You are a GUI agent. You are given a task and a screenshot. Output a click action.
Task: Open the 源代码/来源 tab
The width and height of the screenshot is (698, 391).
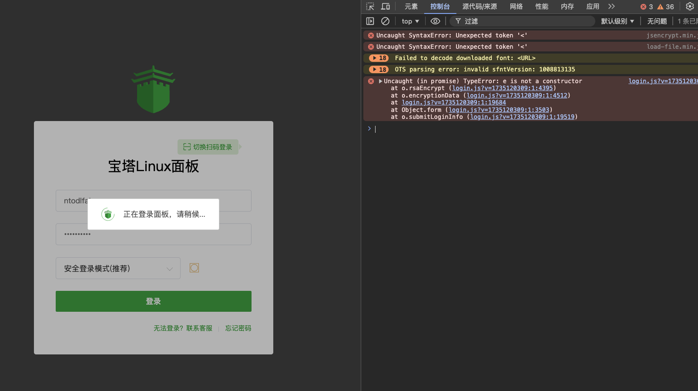coord(480,7)
